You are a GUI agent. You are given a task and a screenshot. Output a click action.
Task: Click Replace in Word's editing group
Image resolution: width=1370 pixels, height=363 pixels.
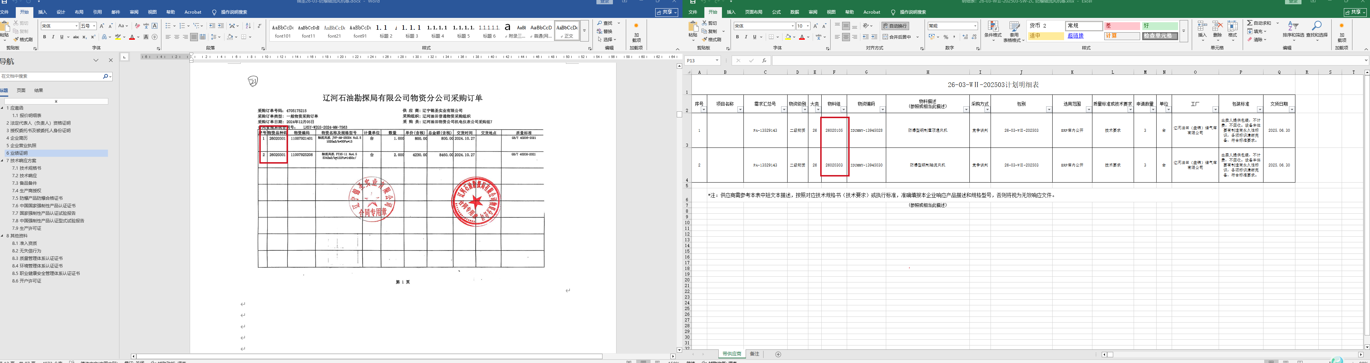(x=605, y=31)
